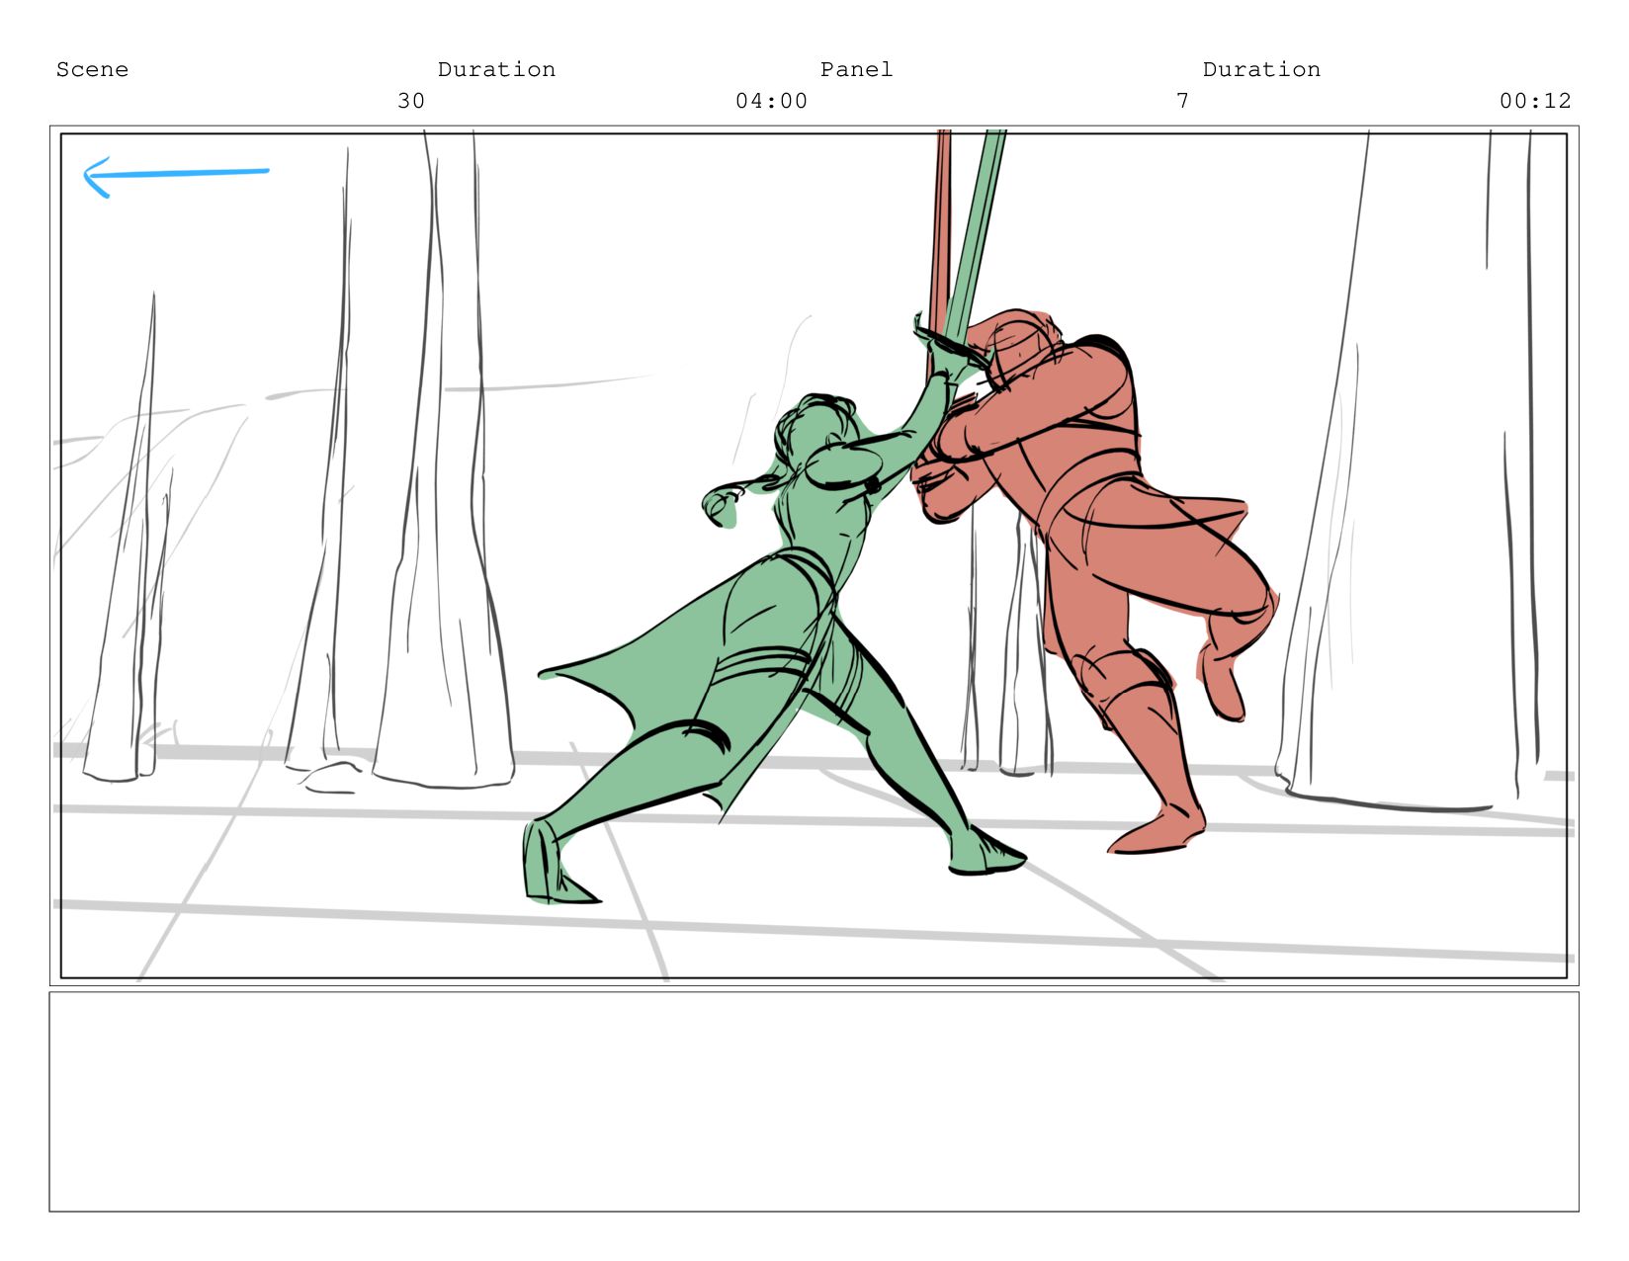
Task: Click the scene duration value '04:00'
Action: [771, 101]
